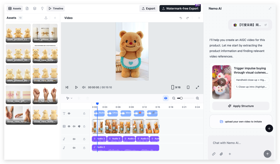Click the timeline zoom slider handle
This screenshot has width=280, height=164.
click(x=181, y=98)
